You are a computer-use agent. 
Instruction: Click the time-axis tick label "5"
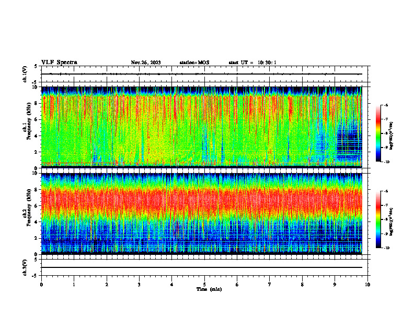click(204, 285)
